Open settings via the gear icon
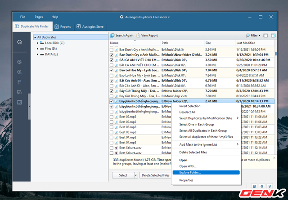Screen dimensions: 288x200 [x=262, y=186]
